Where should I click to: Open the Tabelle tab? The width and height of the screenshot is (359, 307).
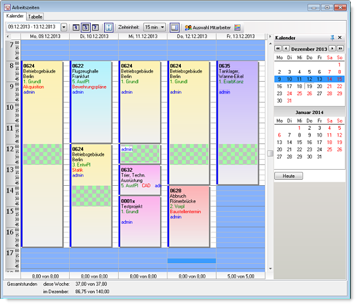coord(35,17)
